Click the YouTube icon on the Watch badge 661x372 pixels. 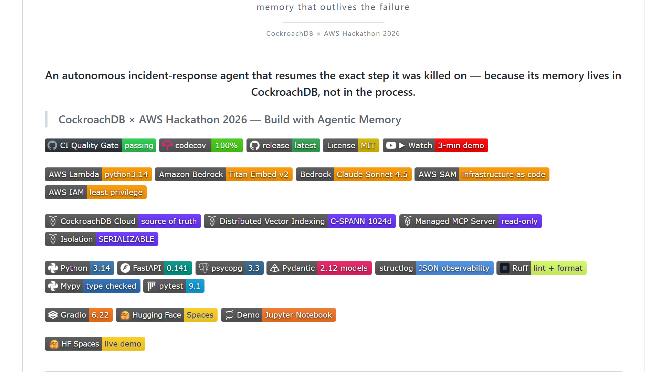(391, 145)
